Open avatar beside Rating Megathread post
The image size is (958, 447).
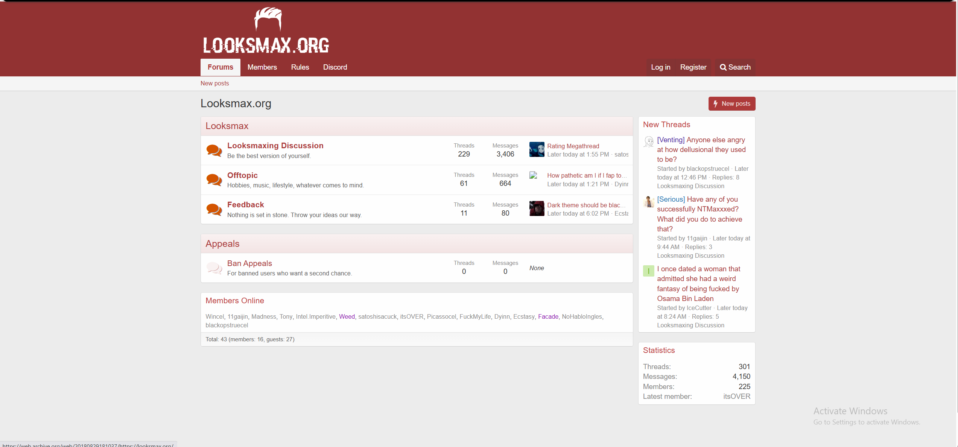coord(537,150)
